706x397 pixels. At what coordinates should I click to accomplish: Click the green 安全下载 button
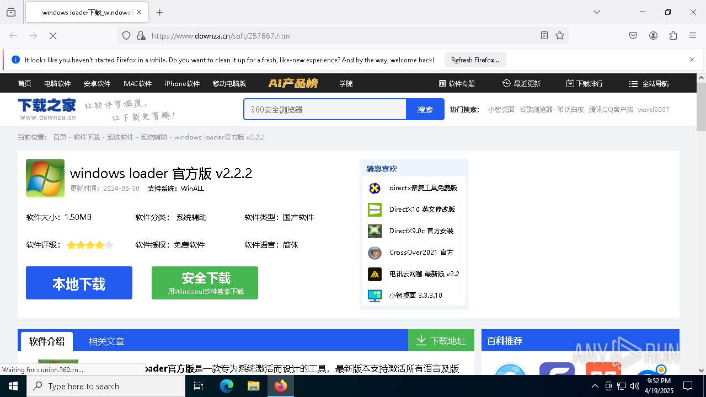pyautogui.click(x=205, y=283)
